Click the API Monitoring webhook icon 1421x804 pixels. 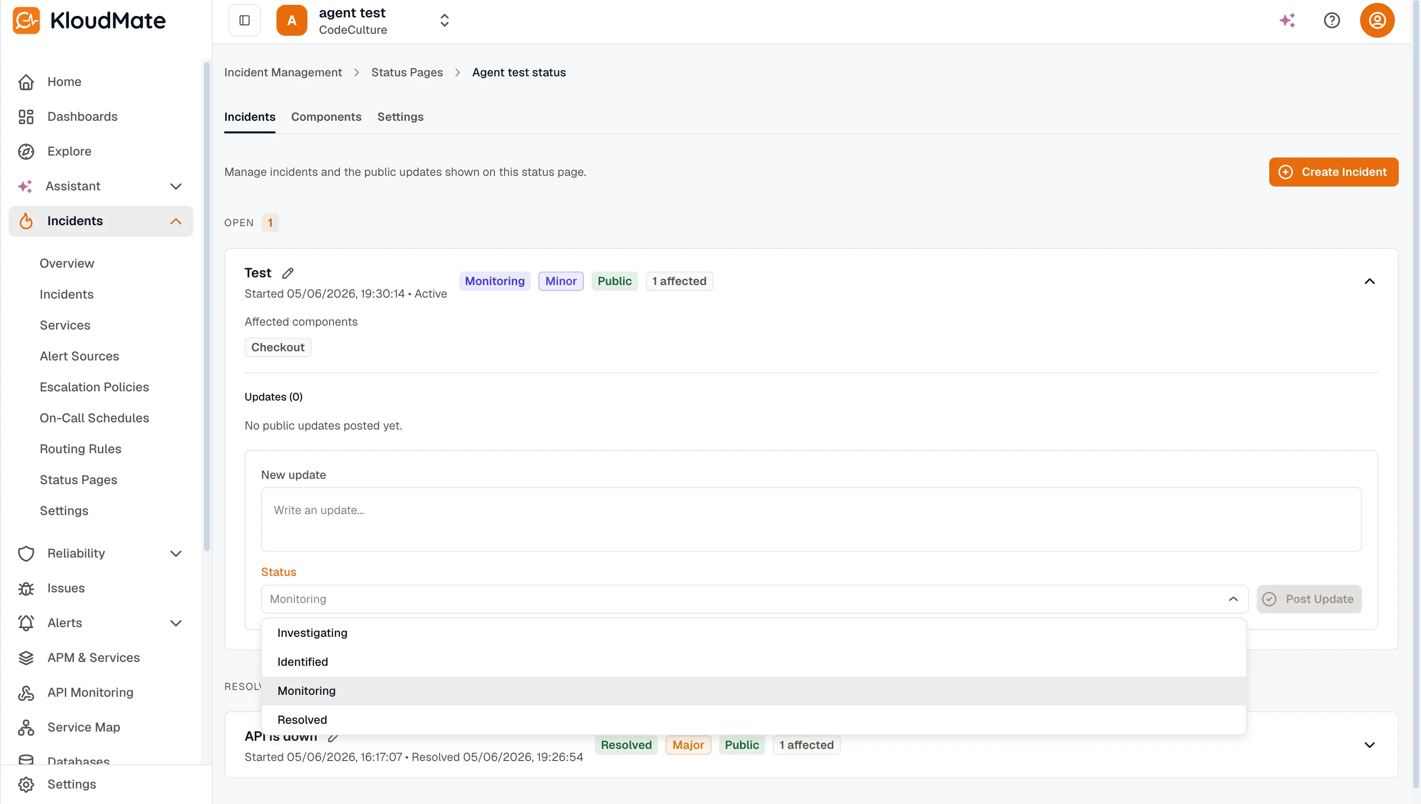26,692
